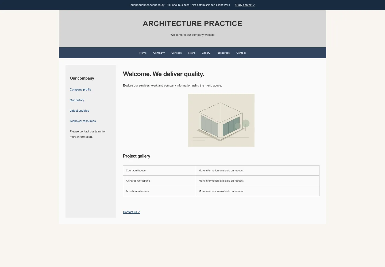Open the Company menu item
The image size is (385, 267).
(x=159, y=53)
